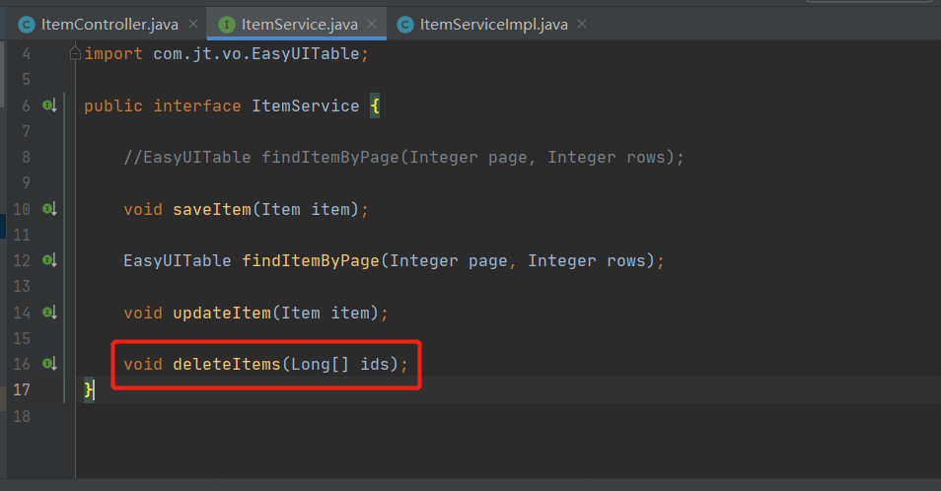Screen dimensions: 941x491
Task: Click the public keyword on line 6
Action: [x=113, y=106]
